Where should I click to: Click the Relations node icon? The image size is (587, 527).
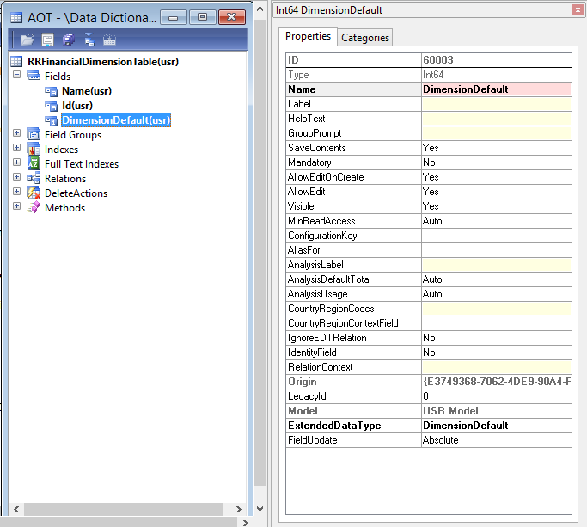(x=34, y=178)
